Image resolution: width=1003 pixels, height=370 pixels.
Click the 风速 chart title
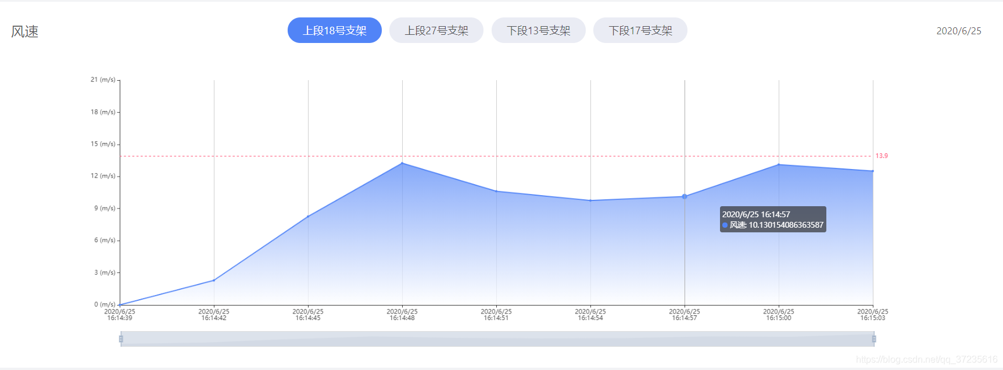pos(25,31)
